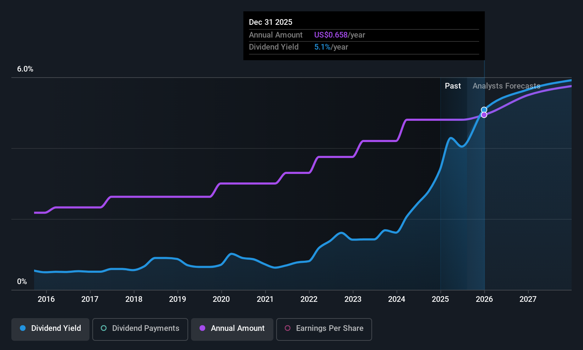Click the 5.1% dividend yield value

click(x=322, y=47)
